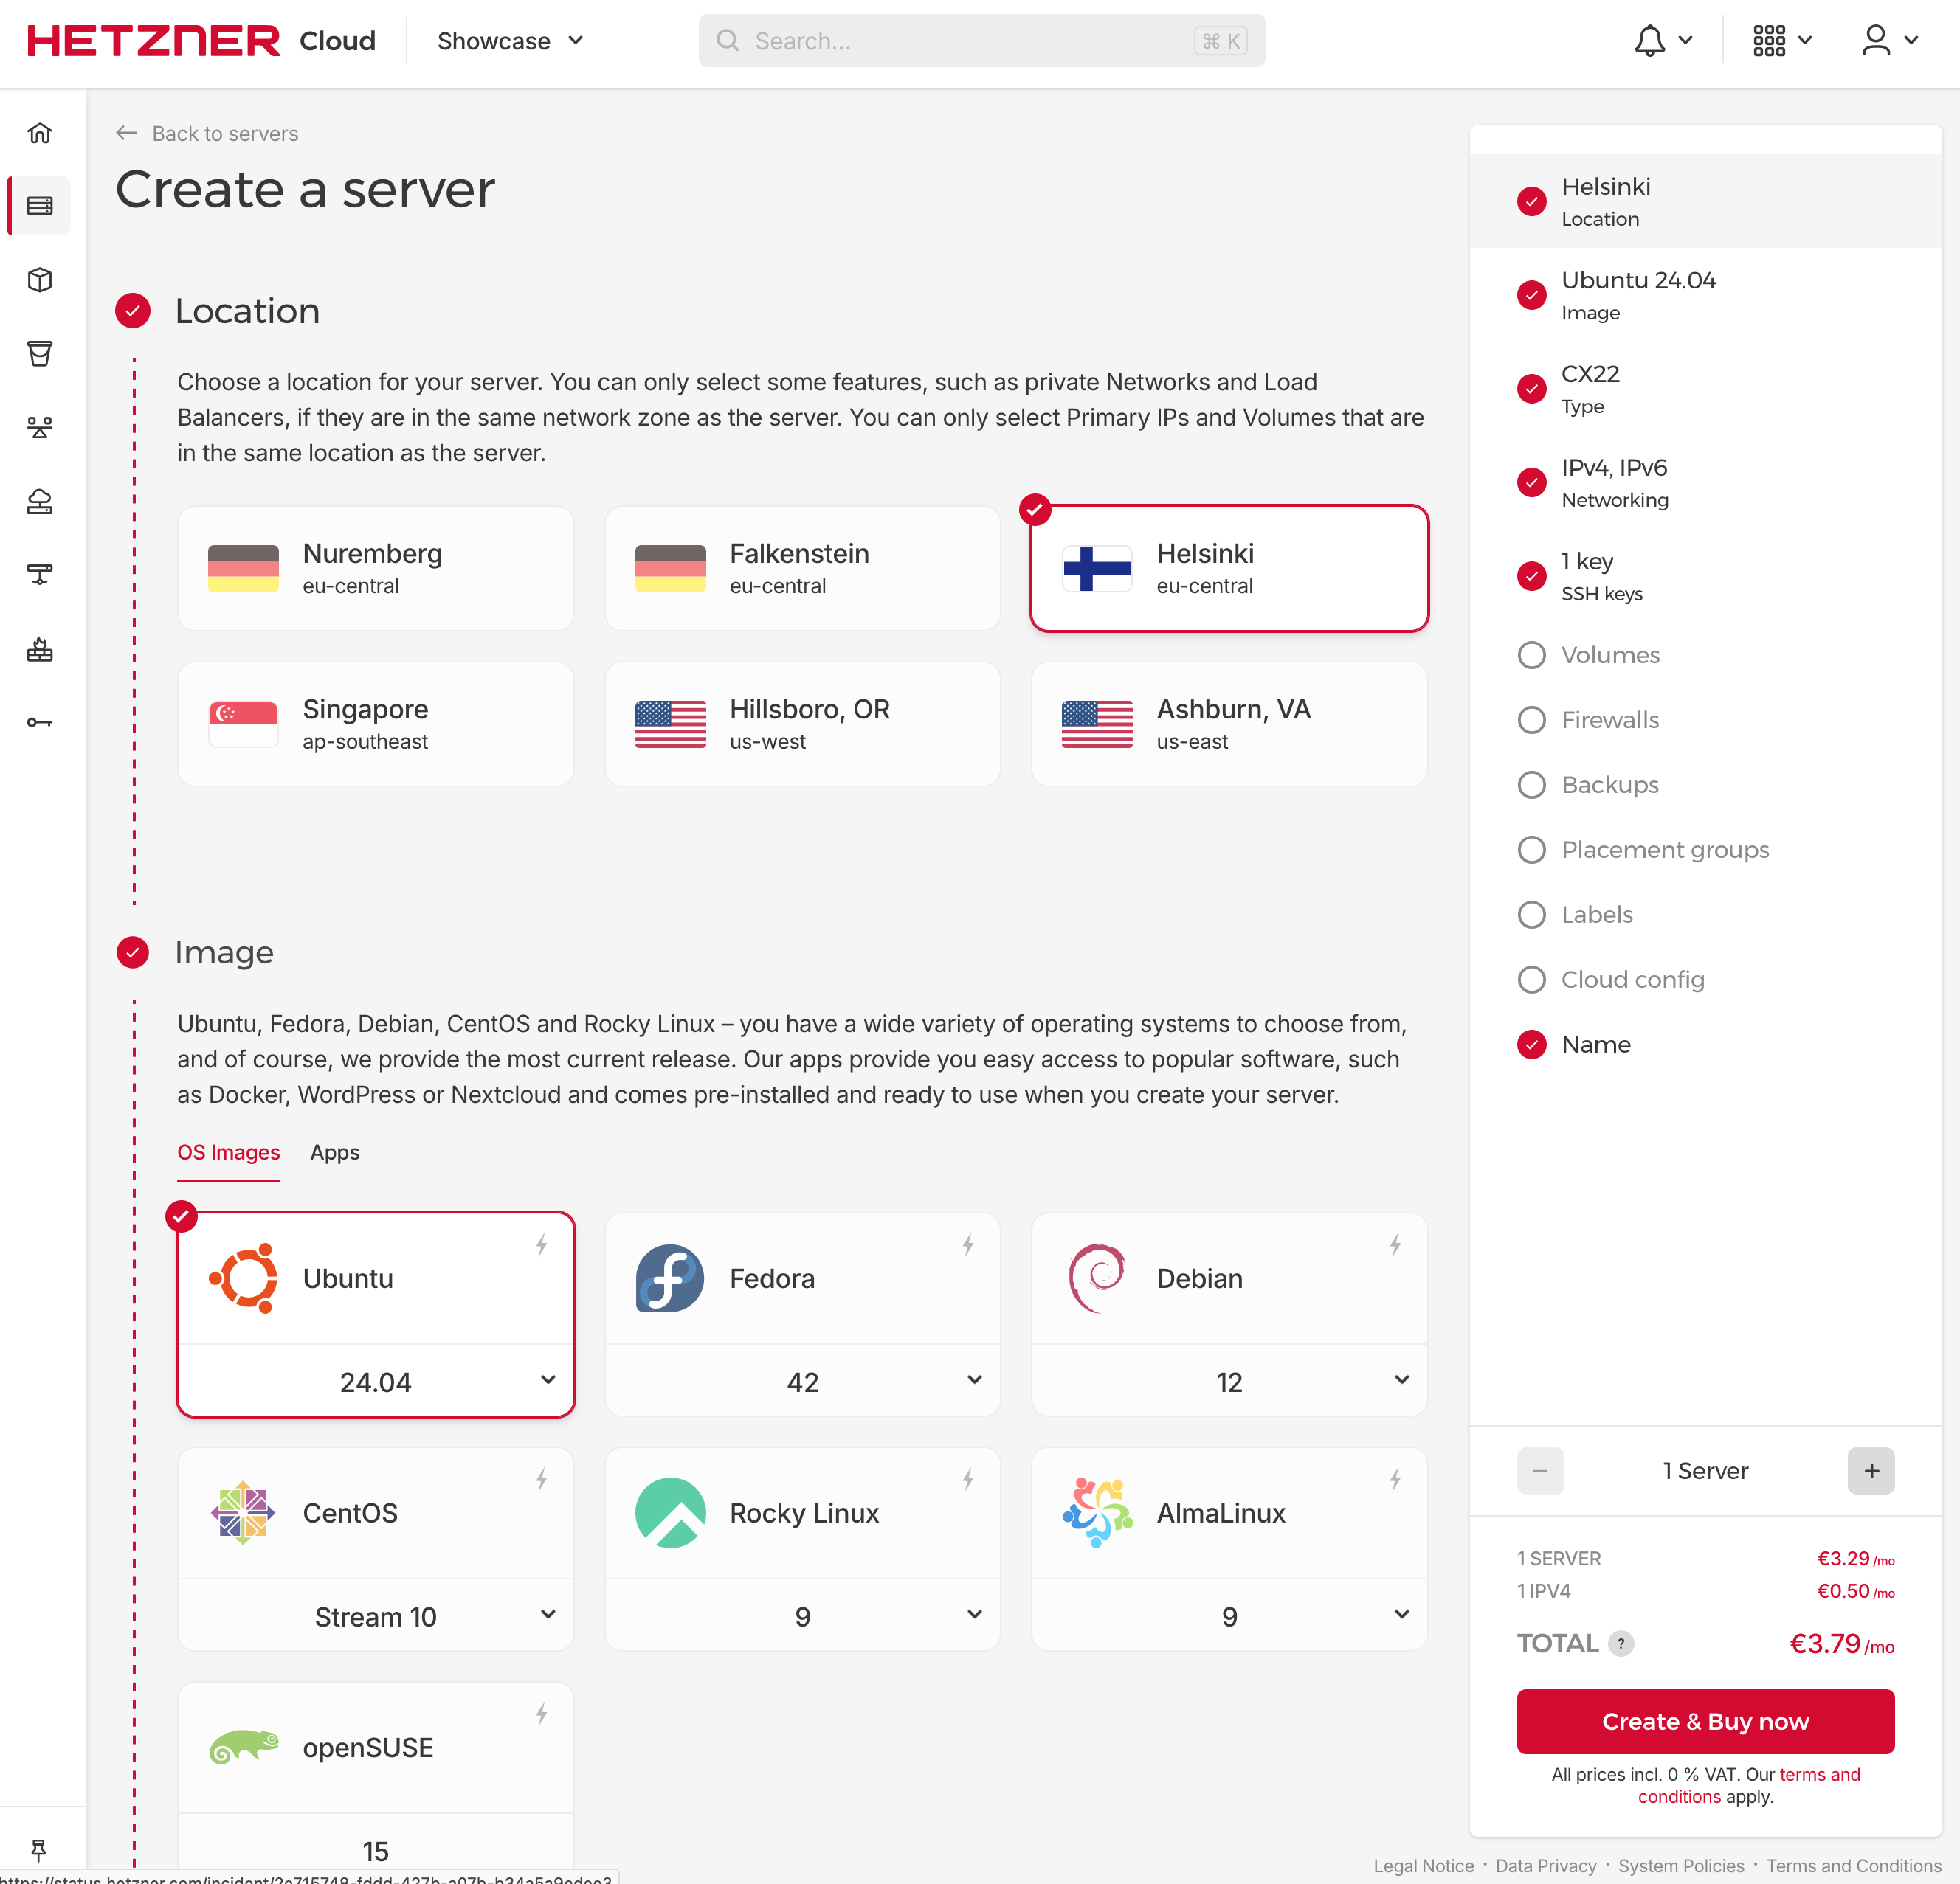The image size is (1960, 1884).
Task: Open Data Privacy footer link
Action: 1545,1865
